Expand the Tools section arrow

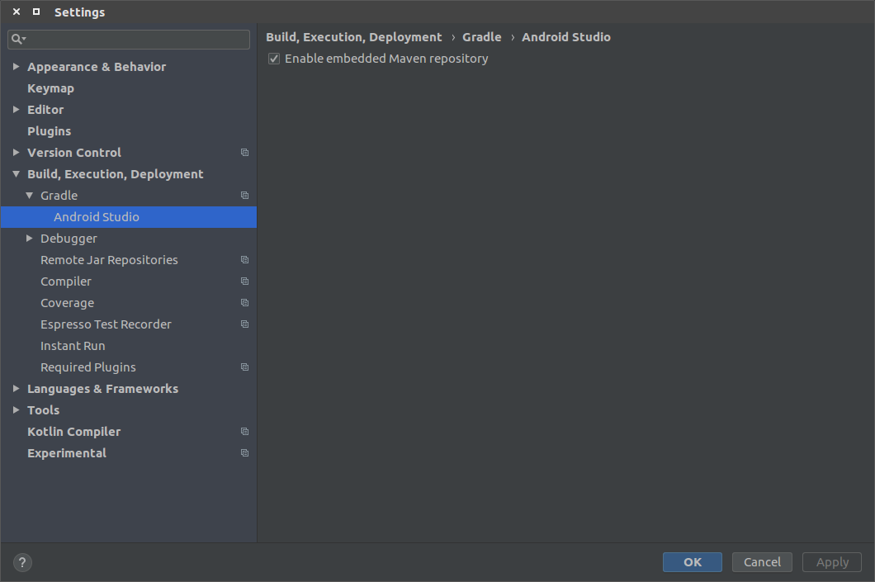[x=17, y=410]
